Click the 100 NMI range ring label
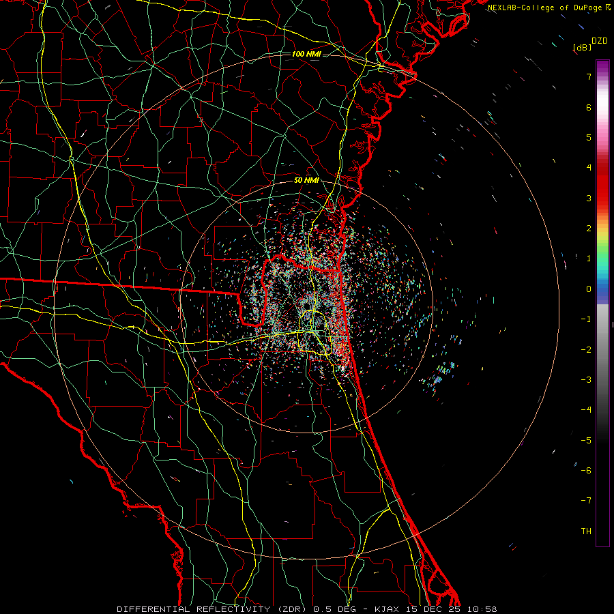 (x=306, y=54)
